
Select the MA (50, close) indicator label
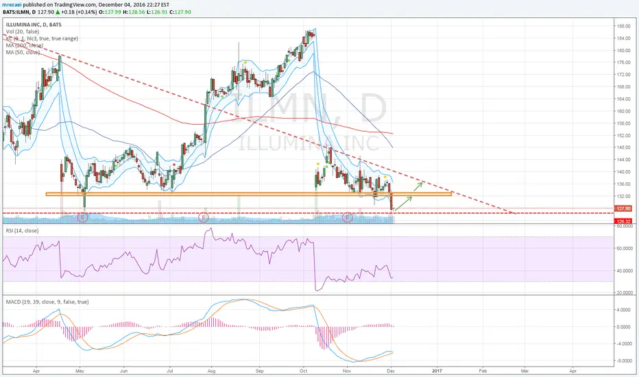click(23, 52)
